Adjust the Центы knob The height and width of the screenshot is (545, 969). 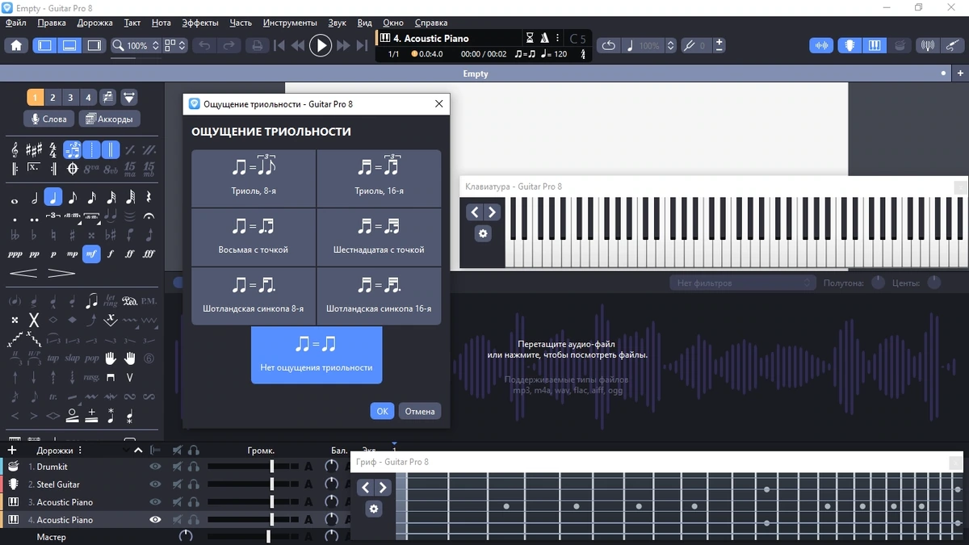[934, 283]
